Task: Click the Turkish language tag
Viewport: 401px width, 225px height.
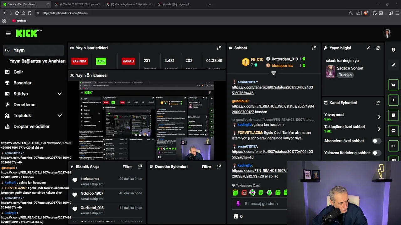Action: coord(345,75)
